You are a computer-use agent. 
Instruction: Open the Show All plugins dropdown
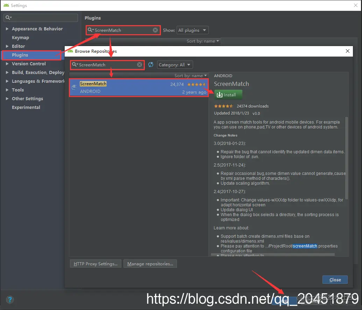point(192,30)
